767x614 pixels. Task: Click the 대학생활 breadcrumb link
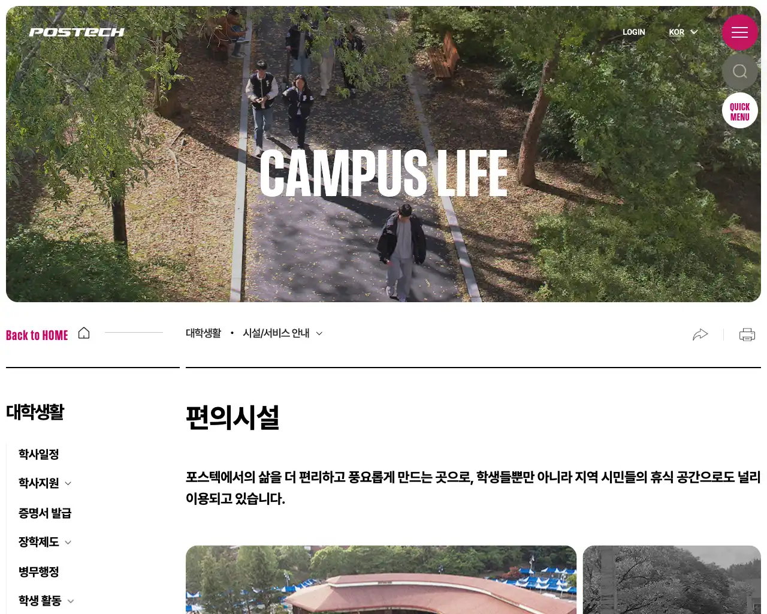coord(203,333)
